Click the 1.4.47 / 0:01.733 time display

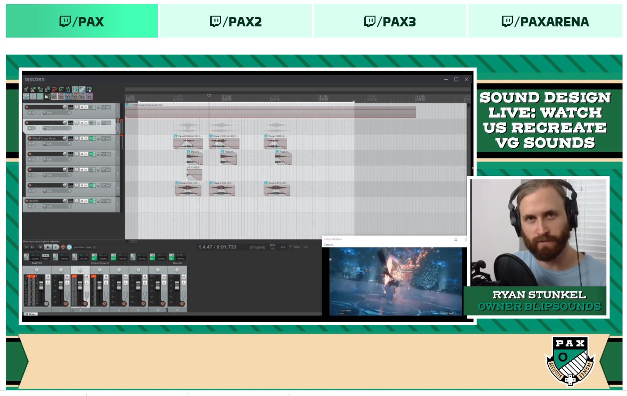click(218, 247)
